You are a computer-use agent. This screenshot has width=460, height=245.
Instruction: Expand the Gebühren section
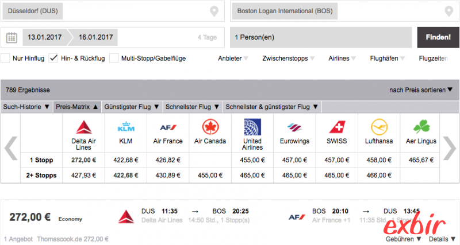[x=404, y=239]
